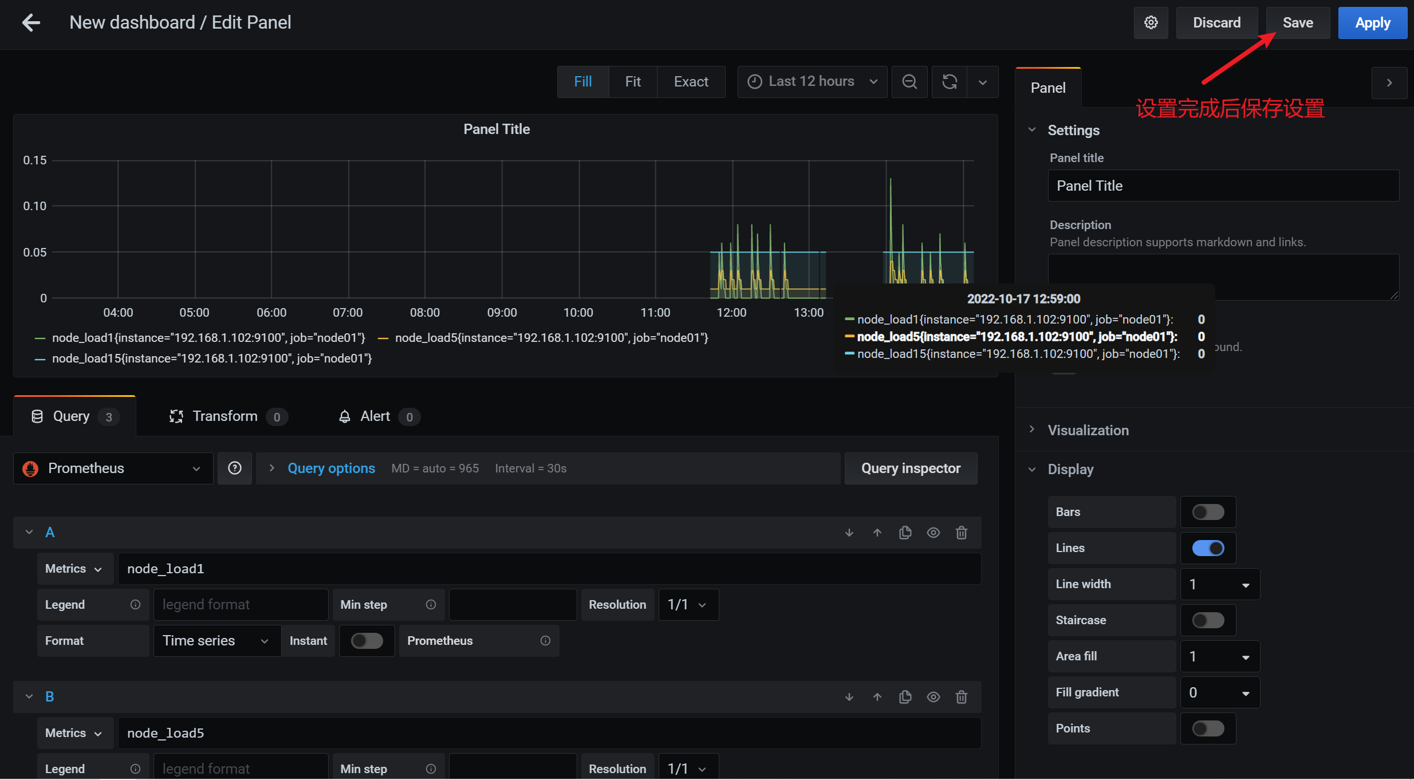Zoom out the time range
This screenshot has height=780, width=1414.
coord(909,82)
